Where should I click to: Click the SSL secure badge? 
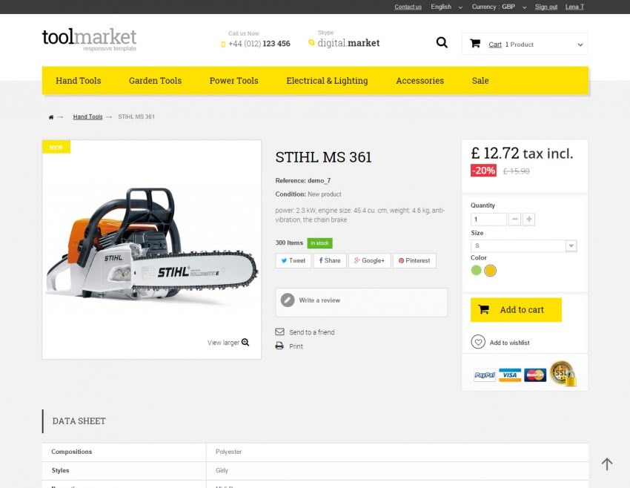coord(563,374)
